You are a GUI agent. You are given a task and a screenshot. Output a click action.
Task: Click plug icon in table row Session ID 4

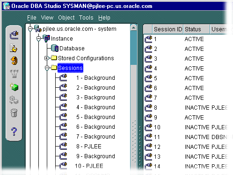click(x=148, y=69)
